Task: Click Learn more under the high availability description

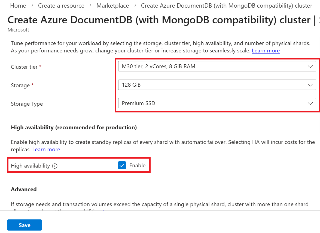Action: [x=46, y=149]
